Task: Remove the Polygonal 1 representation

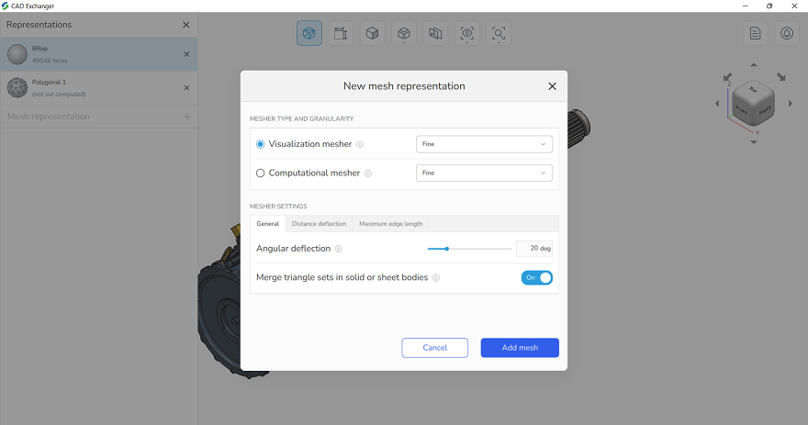Action: [186, 87]
